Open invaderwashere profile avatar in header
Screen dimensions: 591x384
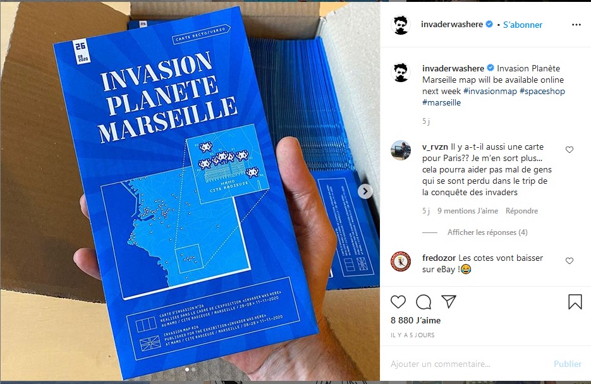401,25
